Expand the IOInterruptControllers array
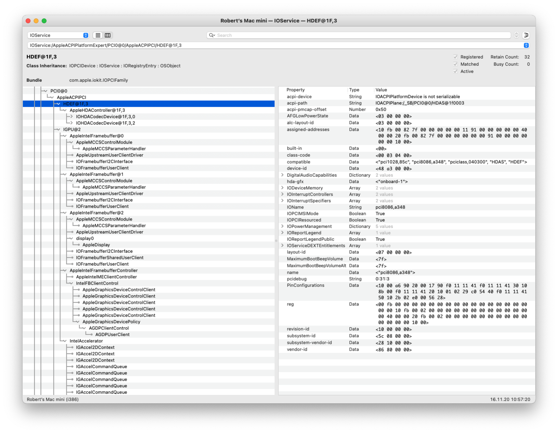Image resolution: width=558 pixels, height=433 pixels. click(x=282, y=194)
